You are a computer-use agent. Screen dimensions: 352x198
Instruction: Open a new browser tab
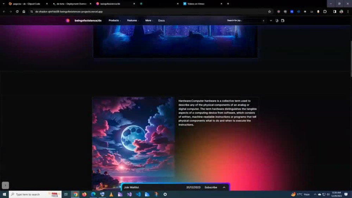[x=228, y=4]
